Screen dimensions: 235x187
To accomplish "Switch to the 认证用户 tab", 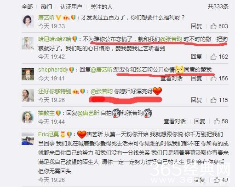I will pyautogui.click(x=71, y=7).
